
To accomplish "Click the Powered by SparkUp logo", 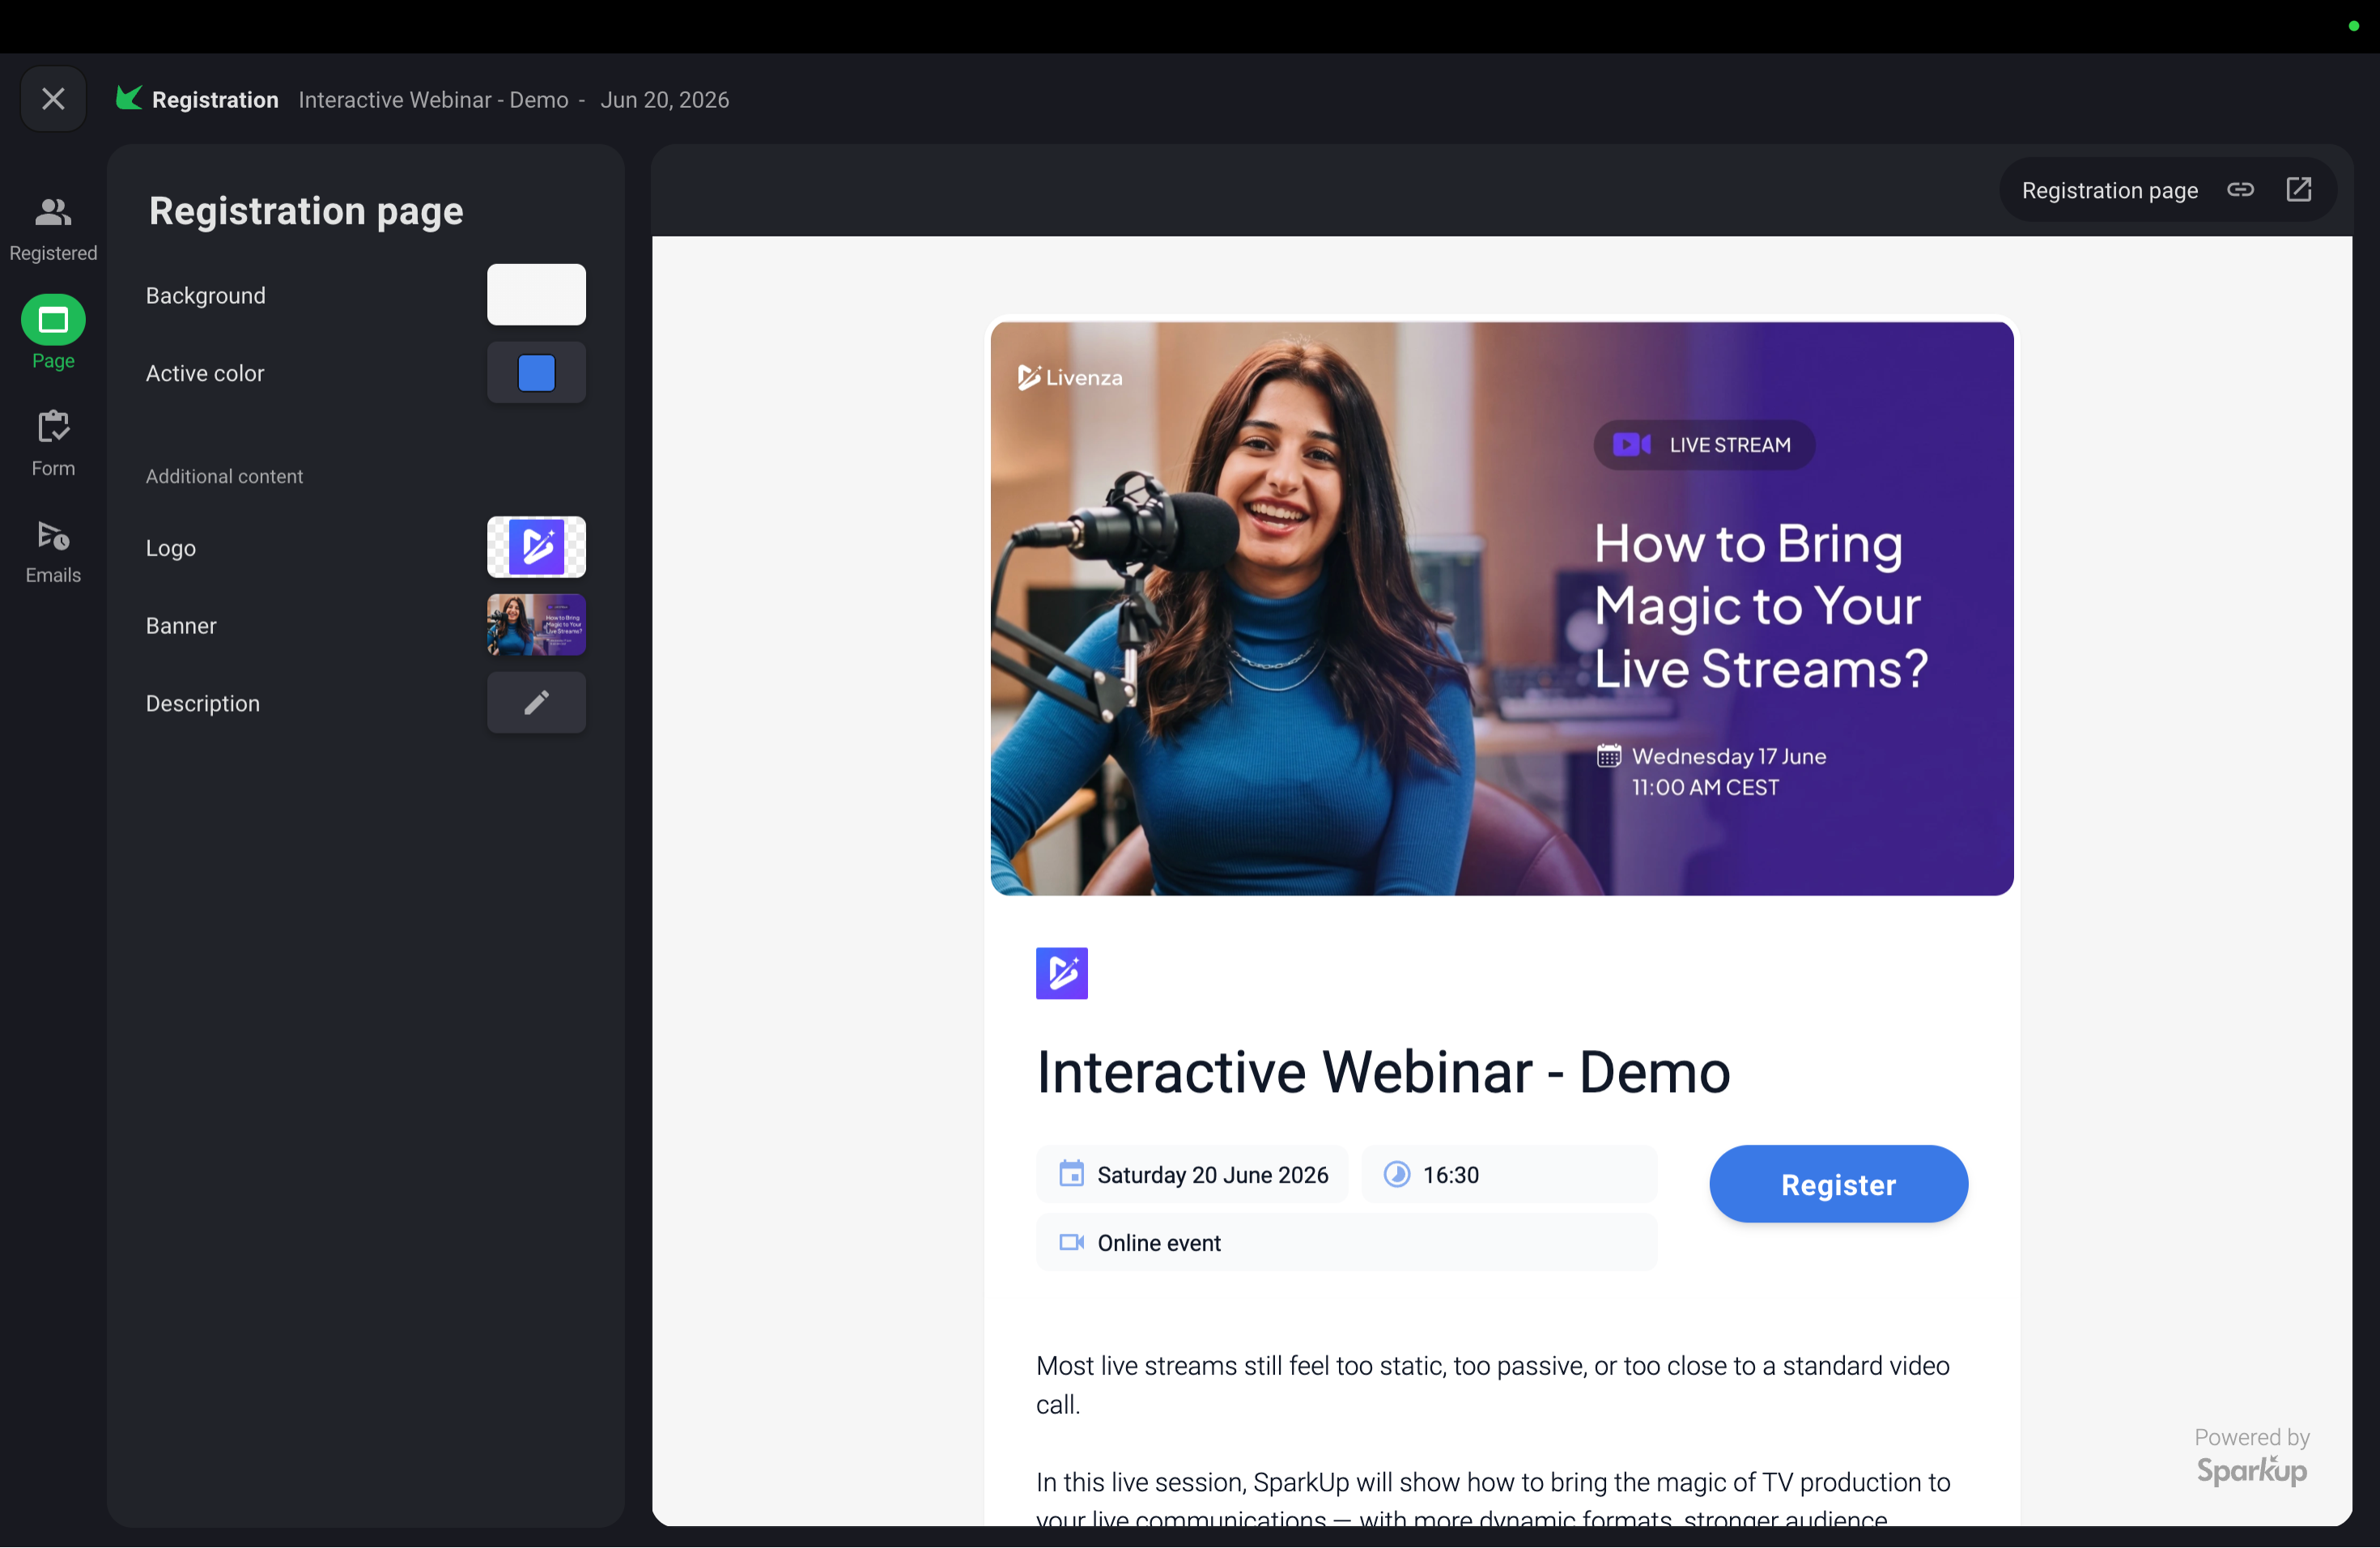I will pyautogui.click(x=2251, y=1458).
